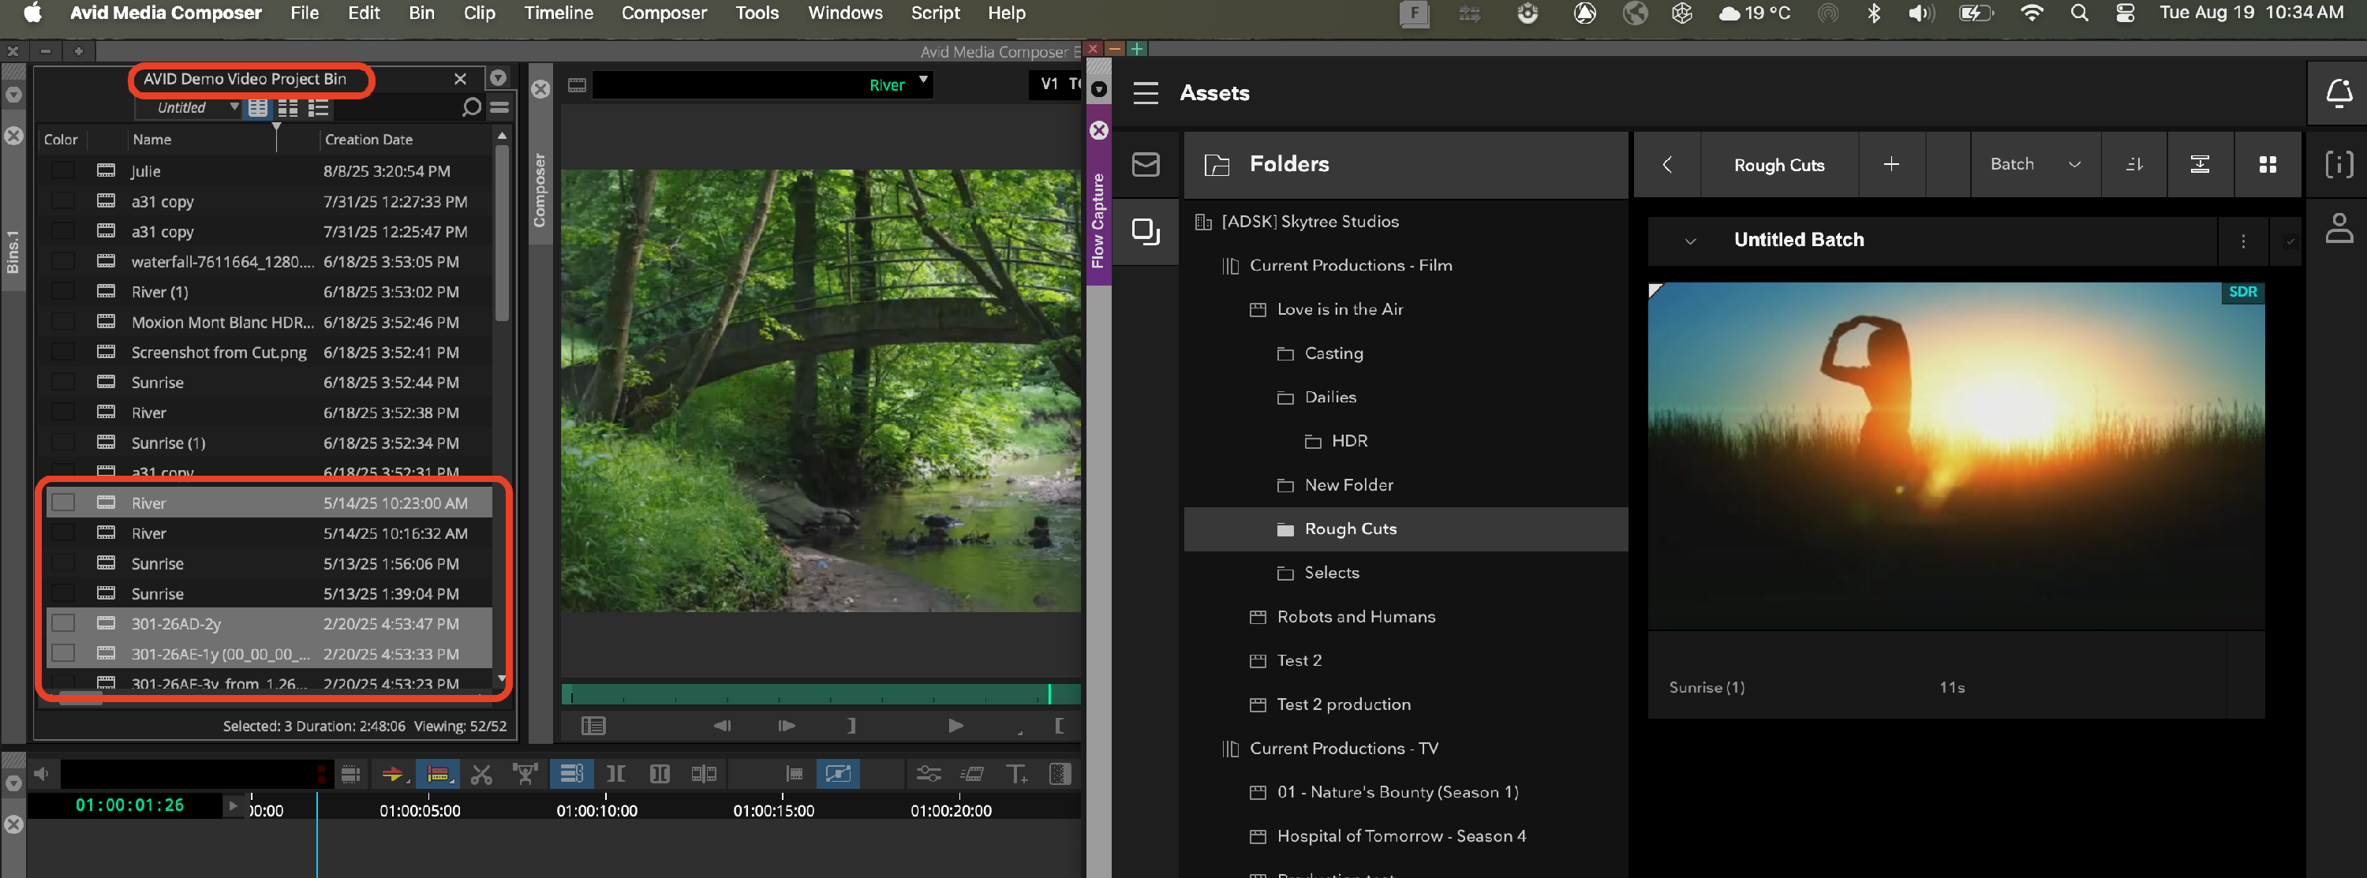
Task: Open the Flow Capture inbox envelope
Action: (1145, 164)
